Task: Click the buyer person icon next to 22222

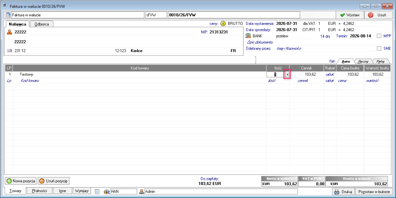Action: 9,32
